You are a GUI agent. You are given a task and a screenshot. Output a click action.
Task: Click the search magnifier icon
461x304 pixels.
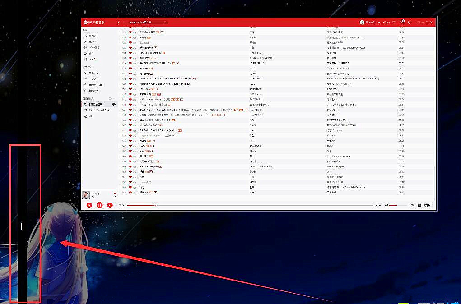click(x=165, y=22)
